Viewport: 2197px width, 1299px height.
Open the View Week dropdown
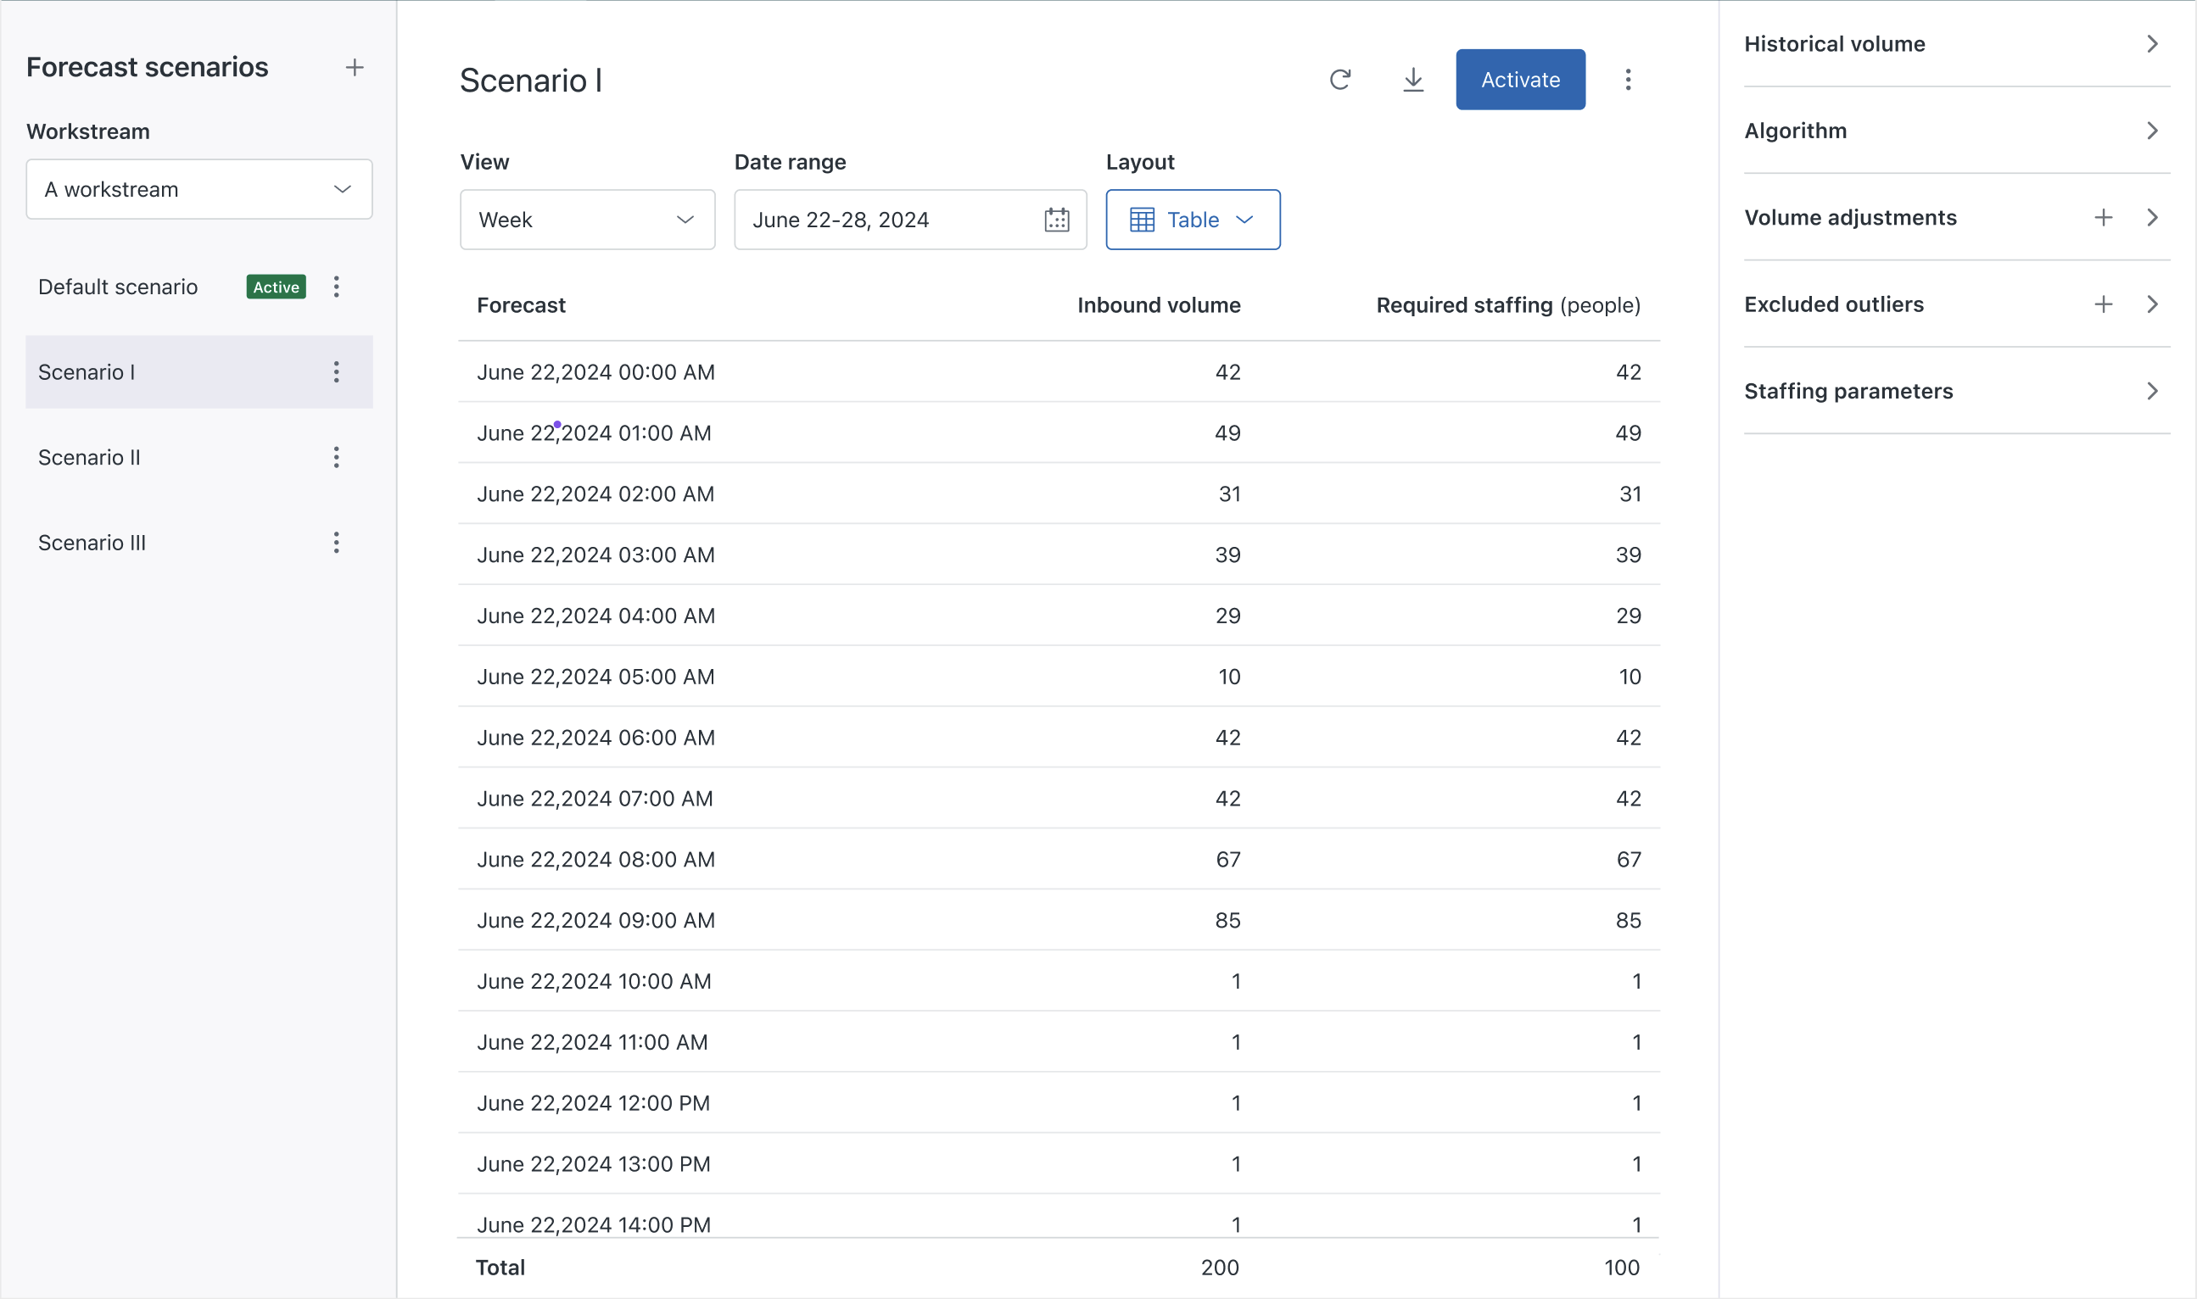(587, 220)
